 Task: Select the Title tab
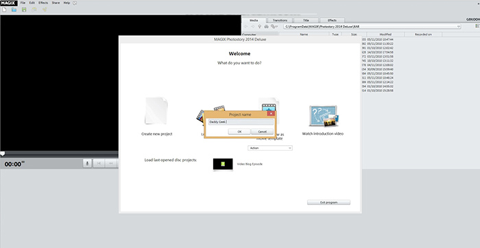pyautogui.click(x=306, y=20)
